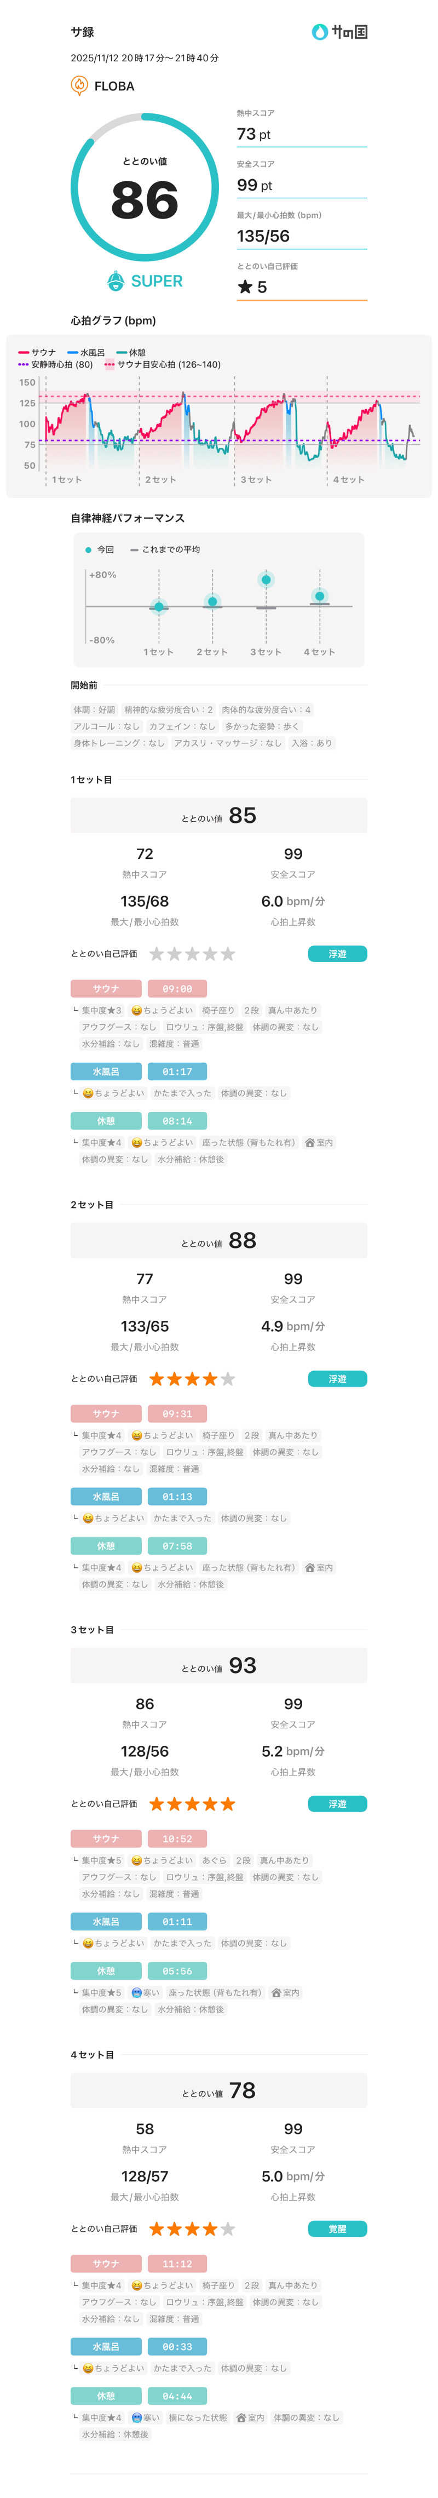The image size is (438, 2498).
Task: Click the 覚醒 badge in set 4
Action: (x=336, y=2228)
